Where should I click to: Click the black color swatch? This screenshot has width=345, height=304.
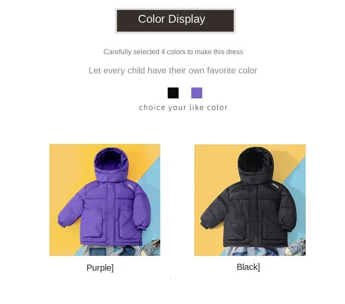pyautogui.click(x=173, y=93)
